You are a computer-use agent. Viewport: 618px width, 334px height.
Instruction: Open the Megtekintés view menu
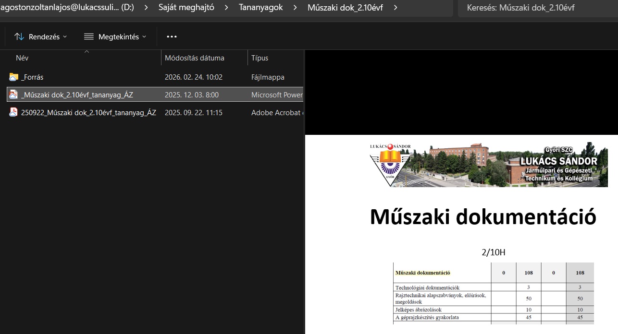point(115,36)
